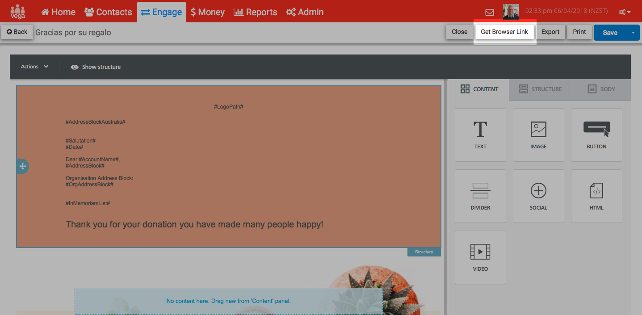Screen dimensions: 642x315
Task: Switch to the Content tab
Action: coord(479,89)
